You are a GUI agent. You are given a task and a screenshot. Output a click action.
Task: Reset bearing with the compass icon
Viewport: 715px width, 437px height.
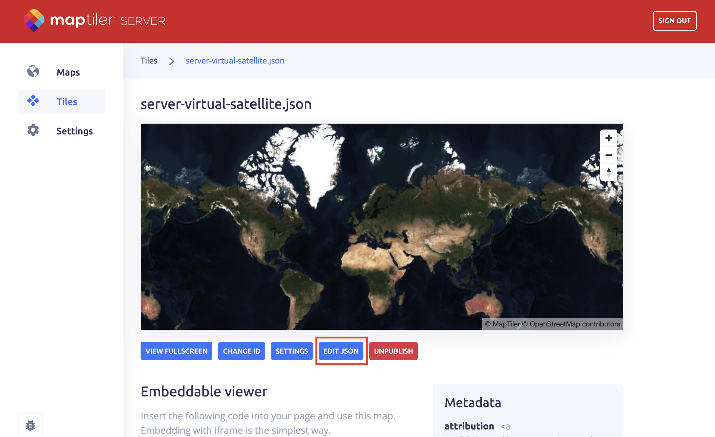click(609, 172)
